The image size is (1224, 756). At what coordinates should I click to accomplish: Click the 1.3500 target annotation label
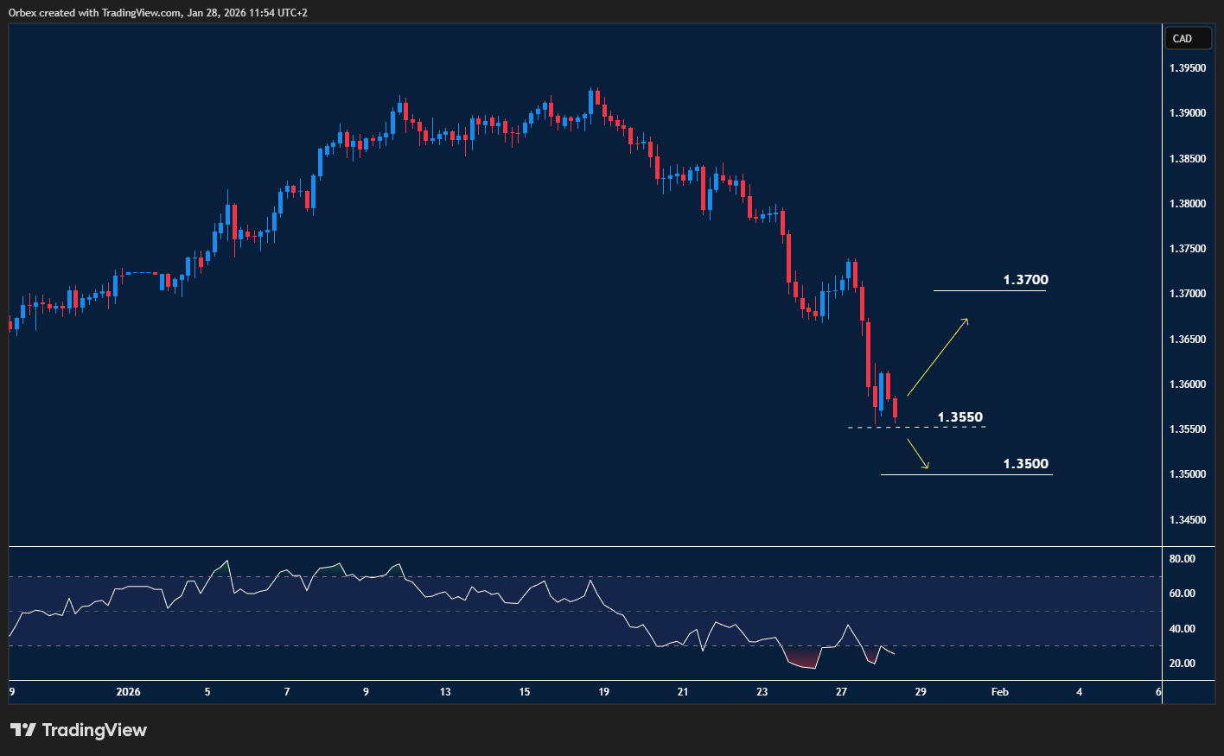(x=1025, y=464)
